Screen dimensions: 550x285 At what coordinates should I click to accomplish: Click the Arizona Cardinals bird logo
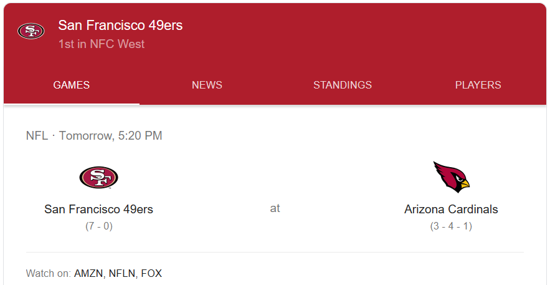451,177
